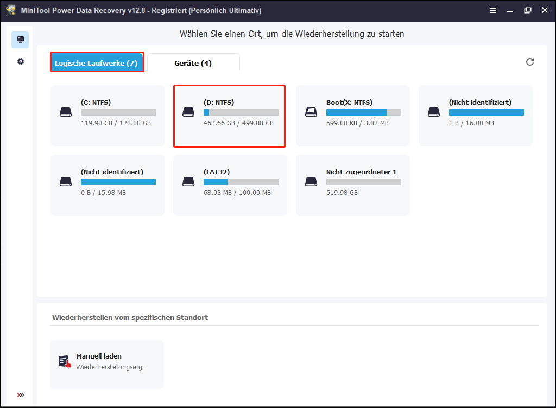Screen dimensions: 556x408
Task: Refresh the drive list
Action: coord(530,62)
